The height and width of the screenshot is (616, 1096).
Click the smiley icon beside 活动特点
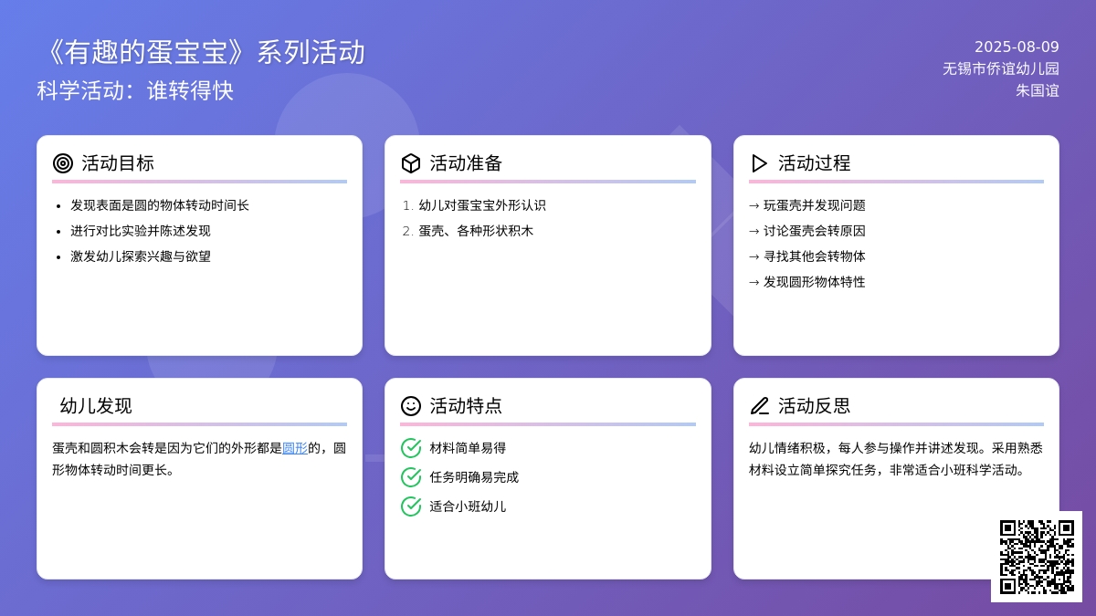(411, 406)
